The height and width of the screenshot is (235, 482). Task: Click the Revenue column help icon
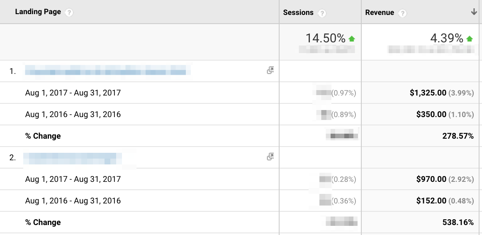point(402,13)
